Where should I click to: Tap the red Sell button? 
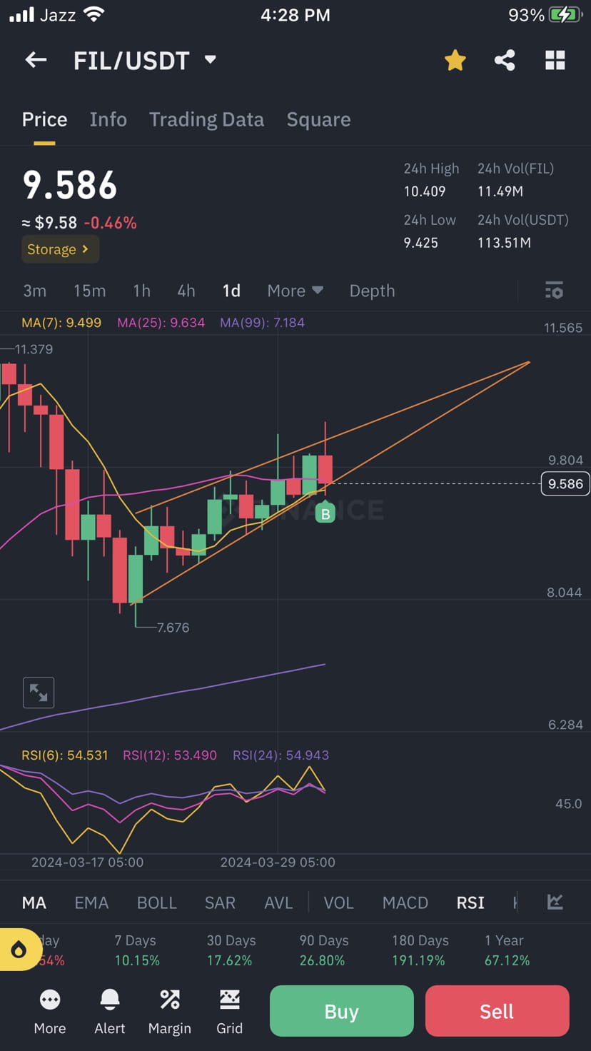497,1011
